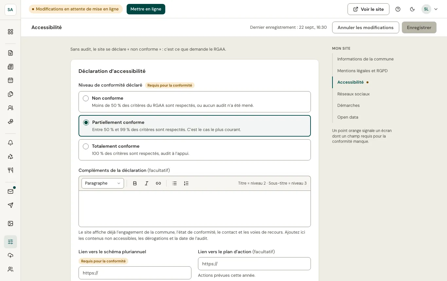Open the paper plane send icon
Screen dimensions: 447x281
10,205
